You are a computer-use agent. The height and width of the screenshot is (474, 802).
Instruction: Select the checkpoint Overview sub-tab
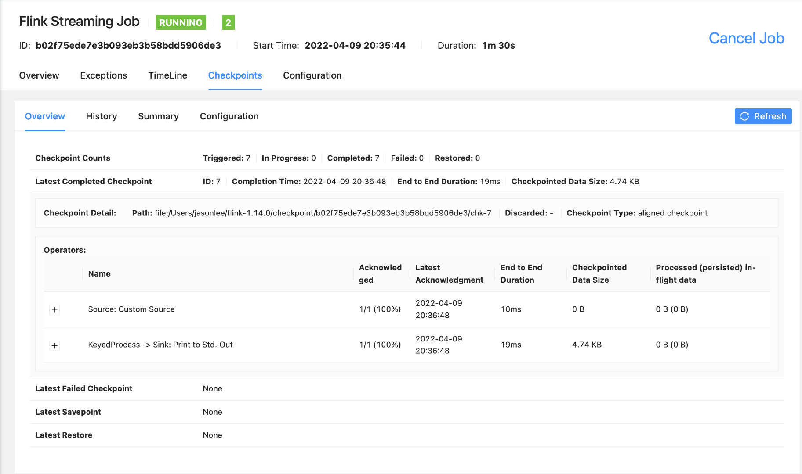(x=45, y=116)
